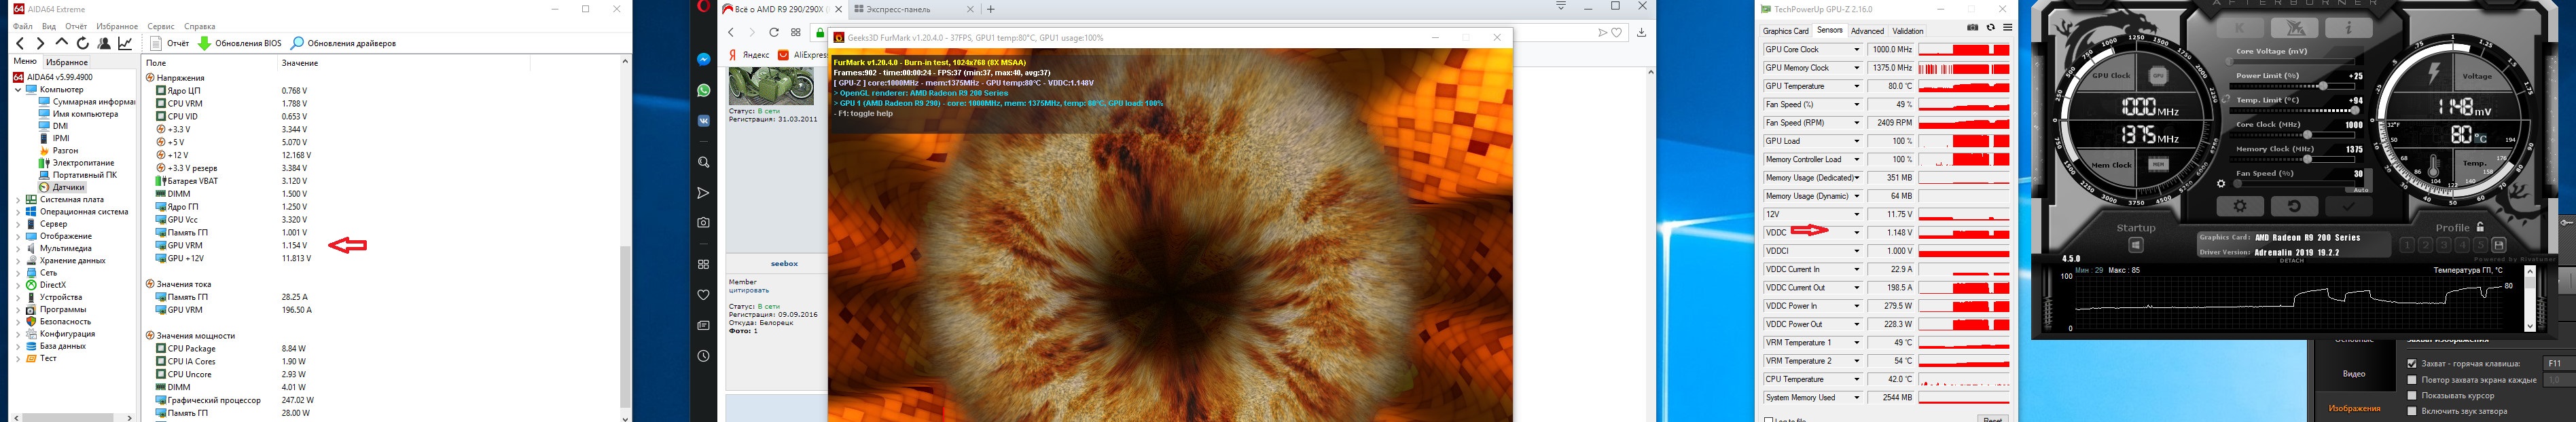This screenshot has width=2576, height=422.
Task: Toggle Захват - горячая клавиша checkbox
Action: pos(2412,363)
